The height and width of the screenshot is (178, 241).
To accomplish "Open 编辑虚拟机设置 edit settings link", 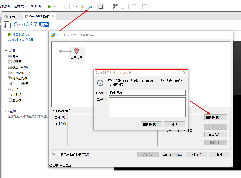I will [x=23, y=40].
